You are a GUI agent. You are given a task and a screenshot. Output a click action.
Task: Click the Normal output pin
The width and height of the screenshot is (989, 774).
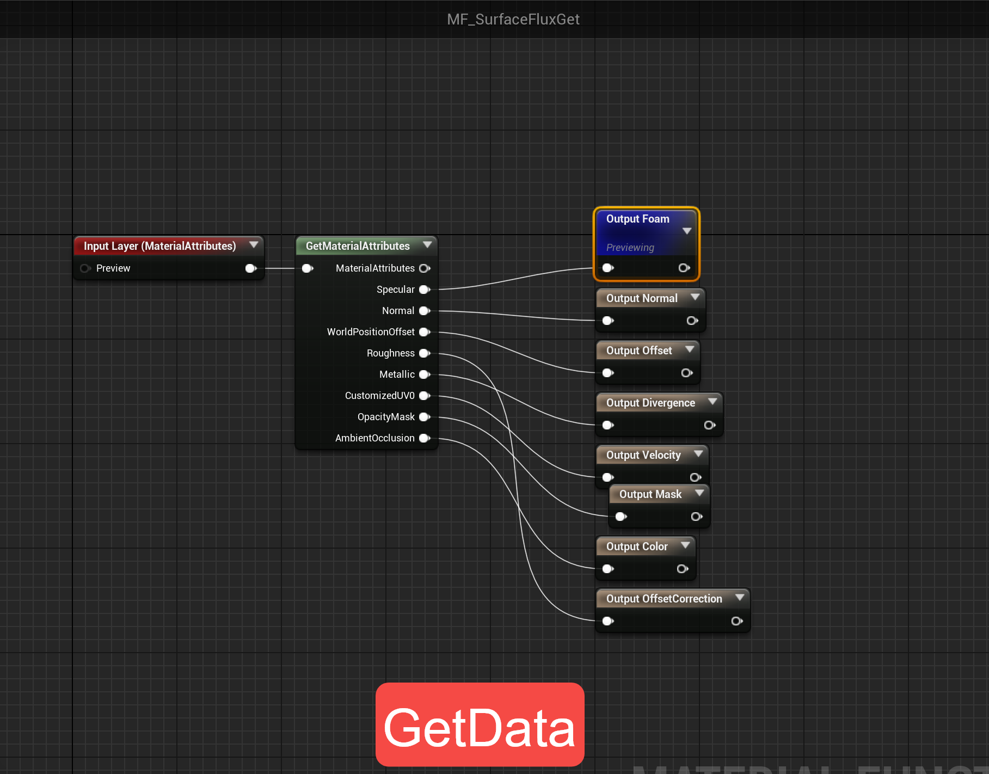[x=425, y=311]
